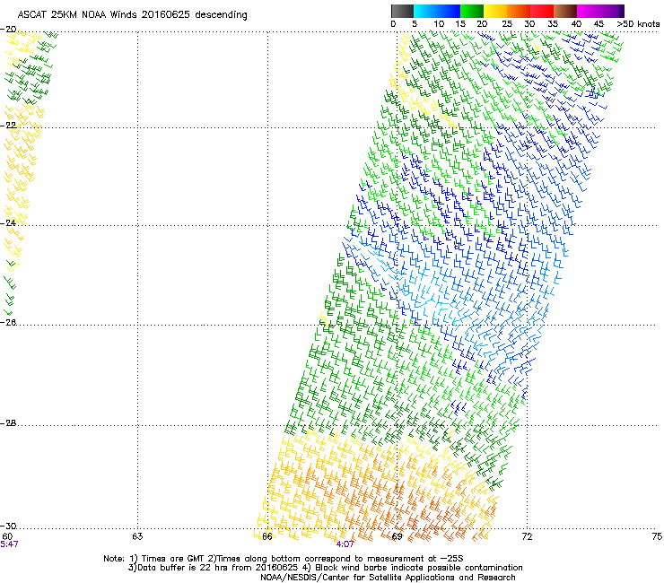This screenshot has width=664, height=583.
Task: Click the brown 35-40 knots legend swatch
Action: (x=565, y=11)
